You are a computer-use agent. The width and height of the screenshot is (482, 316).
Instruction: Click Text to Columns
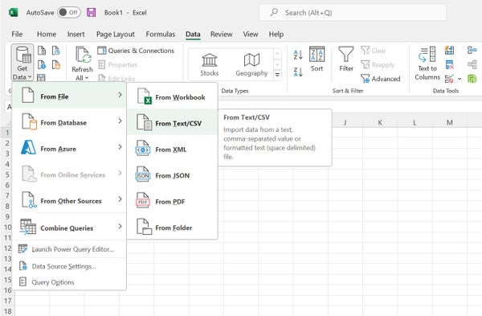427,64
